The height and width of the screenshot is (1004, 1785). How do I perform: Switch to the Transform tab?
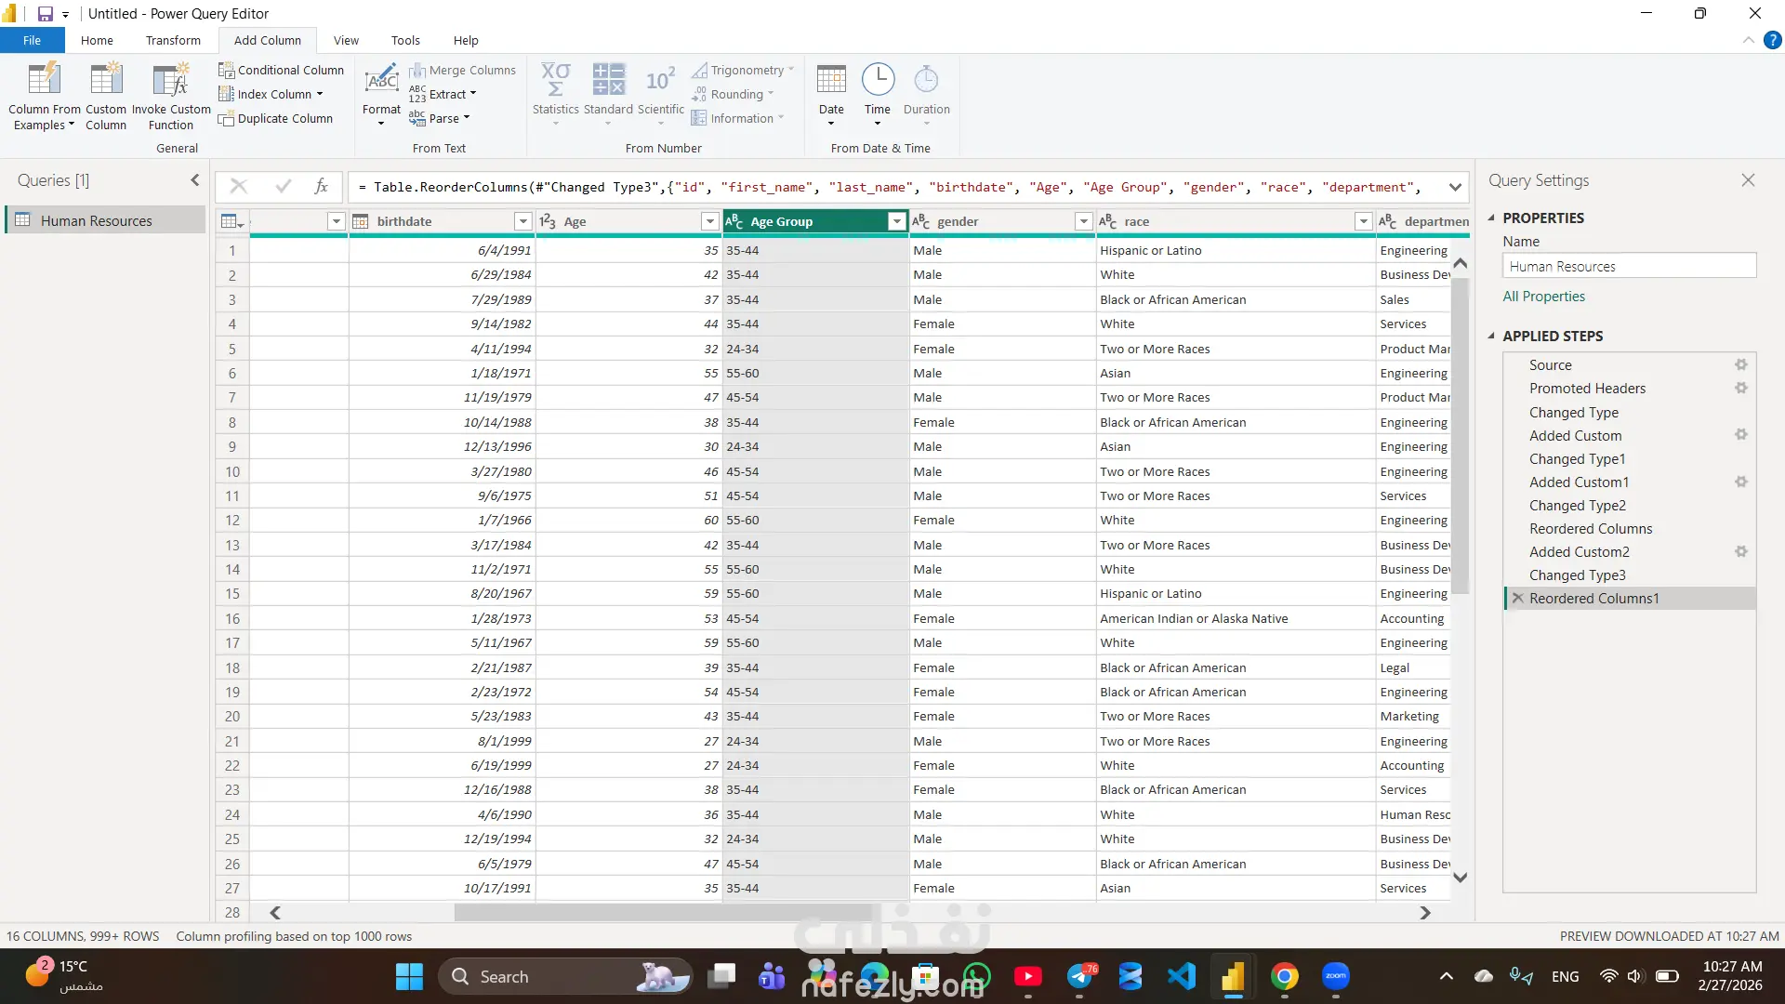pos(173,40)
